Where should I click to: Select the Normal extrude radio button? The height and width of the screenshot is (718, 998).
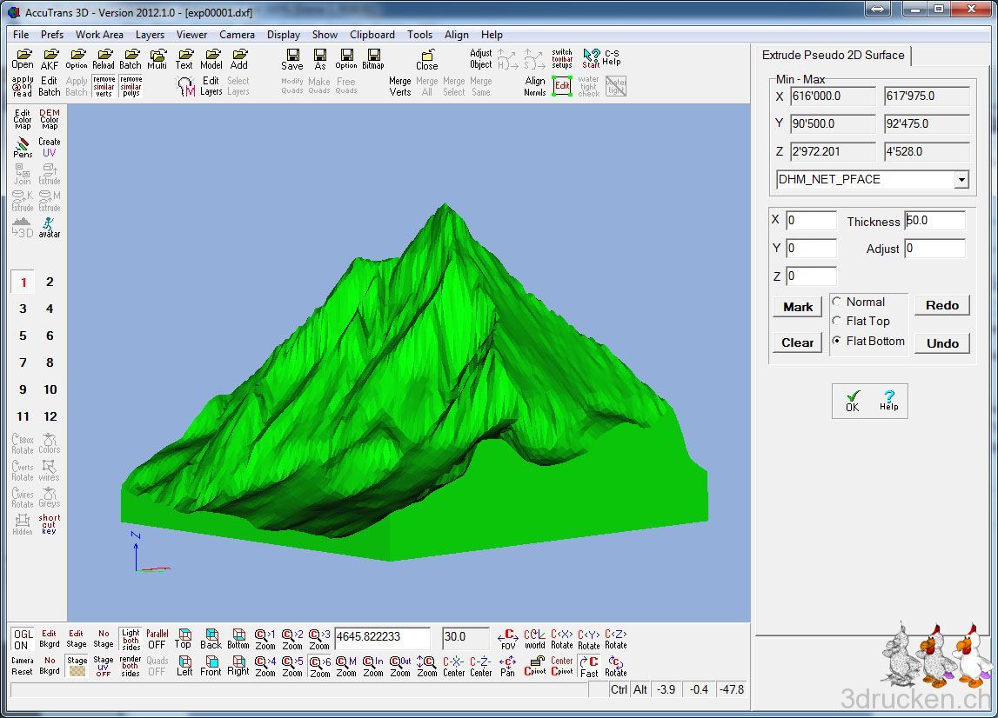(837, 302)
